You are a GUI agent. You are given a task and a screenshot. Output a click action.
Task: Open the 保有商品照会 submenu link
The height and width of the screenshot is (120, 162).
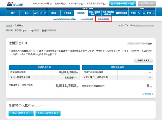tap(104, 19)
